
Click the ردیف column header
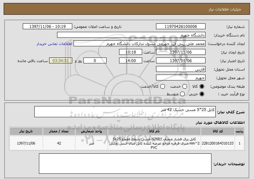[239, 131]
